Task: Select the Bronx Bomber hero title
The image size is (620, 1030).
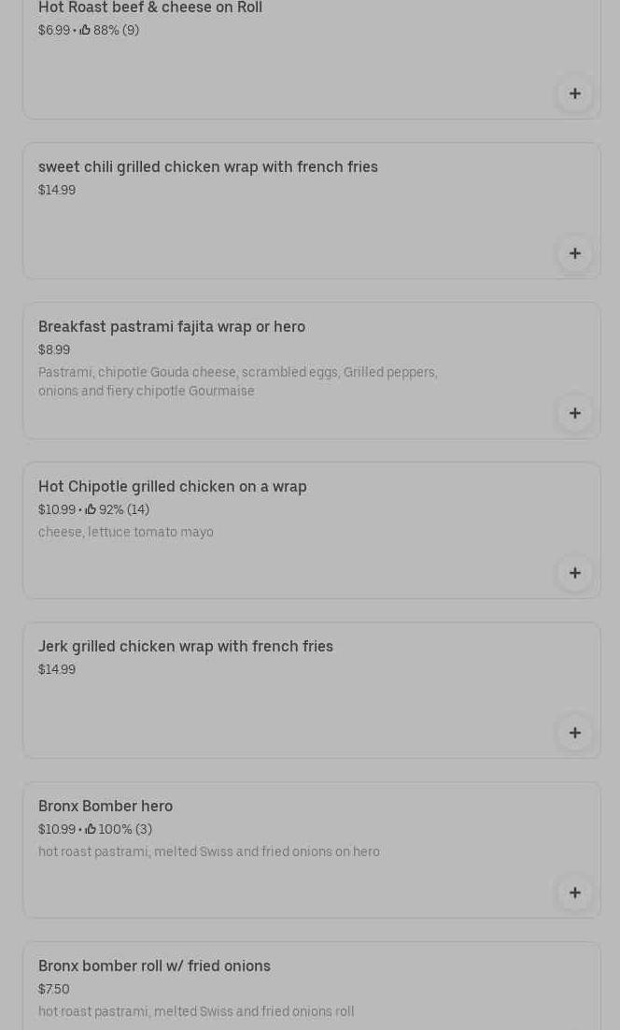Action: (106, 806)
